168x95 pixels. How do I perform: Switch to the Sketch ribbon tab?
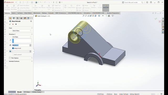[x=14, y=13]
